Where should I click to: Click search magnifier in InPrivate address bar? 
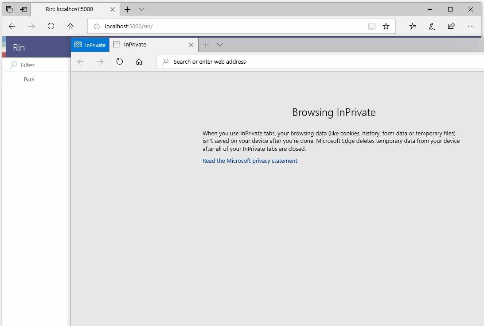(x=165, y=61)
